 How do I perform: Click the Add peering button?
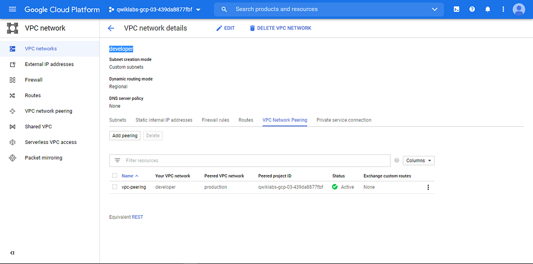125,136
